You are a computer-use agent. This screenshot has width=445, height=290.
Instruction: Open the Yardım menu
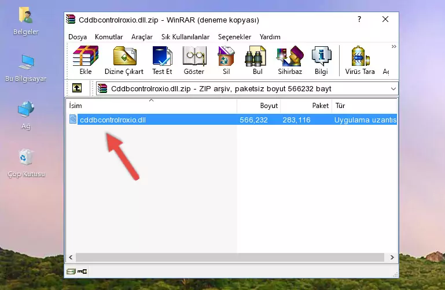tap(270, 37)
